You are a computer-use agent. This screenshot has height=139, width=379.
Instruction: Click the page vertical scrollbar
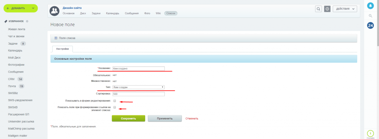[378, 23]
